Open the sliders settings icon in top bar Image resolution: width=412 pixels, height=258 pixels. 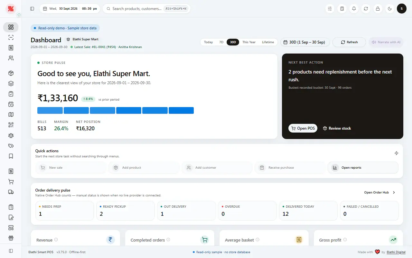330,9
